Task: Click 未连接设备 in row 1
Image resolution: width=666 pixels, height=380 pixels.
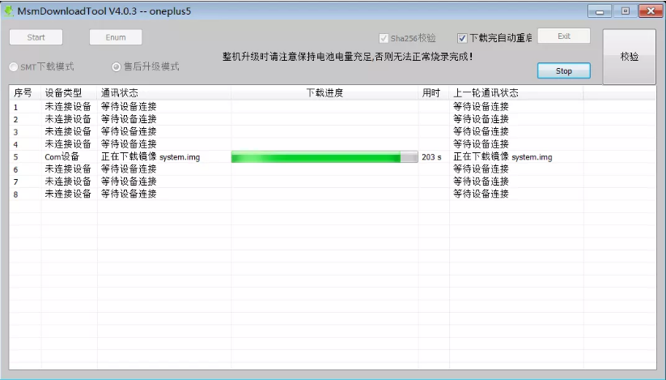Action: click(68, 106)
